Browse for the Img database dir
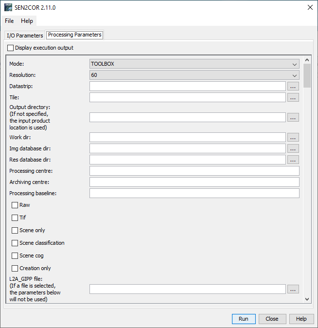The height and width of the screenshot is (328, 318). 293,148
